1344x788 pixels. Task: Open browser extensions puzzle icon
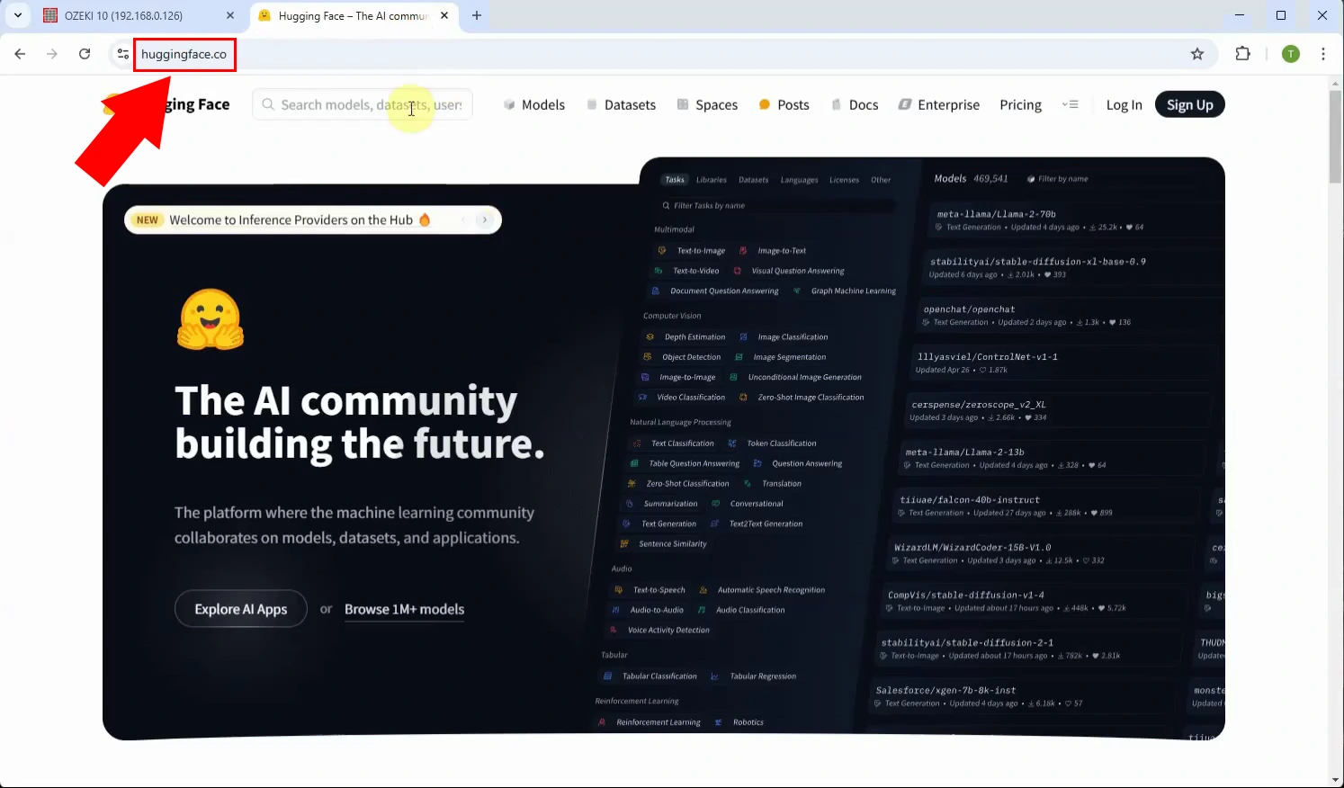[x=1243, y=54]
